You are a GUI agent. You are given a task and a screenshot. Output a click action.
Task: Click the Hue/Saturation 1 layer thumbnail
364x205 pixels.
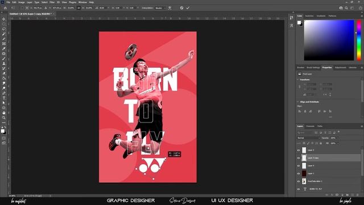pyautogui.click(x=304, y=181)
